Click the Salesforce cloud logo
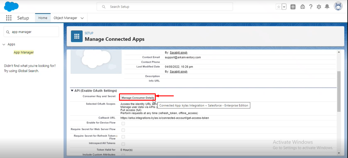 11,6
